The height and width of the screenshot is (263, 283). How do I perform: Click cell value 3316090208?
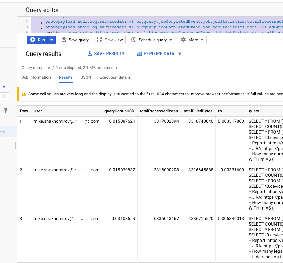[x=166, y=170]
